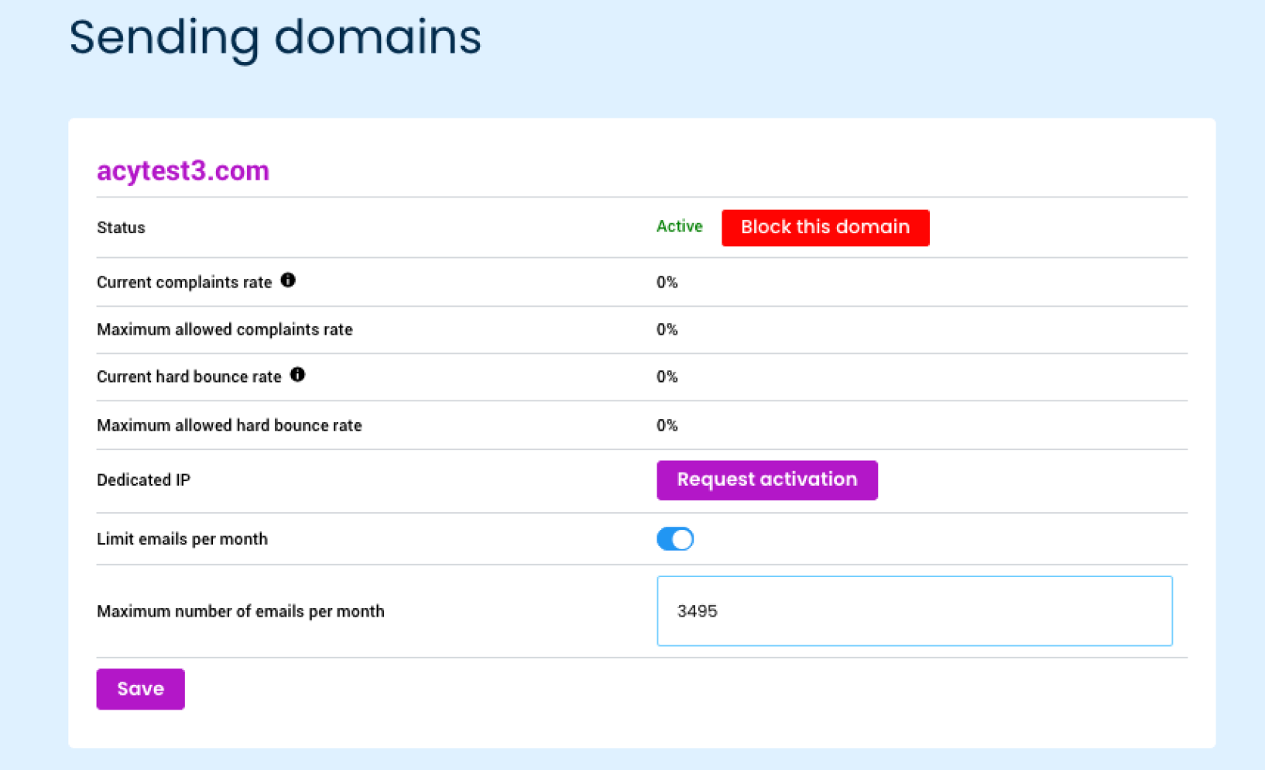Select the Current complaints rate label text
Image resolution: width=1265 pixels, height=770 pixels.
[184, 283]
